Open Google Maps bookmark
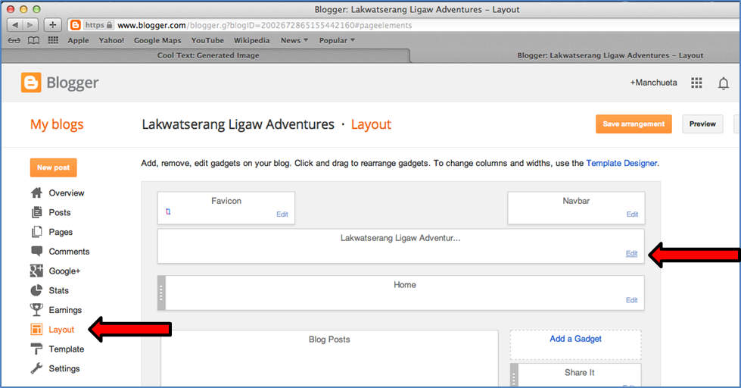 tap(157, 41)
